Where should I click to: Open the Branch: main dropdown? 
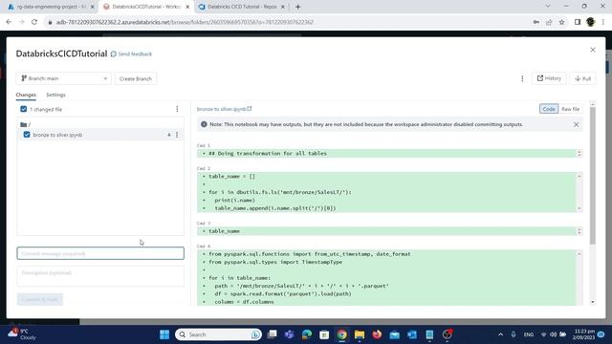pyautogui.click(x=64, y=78)
